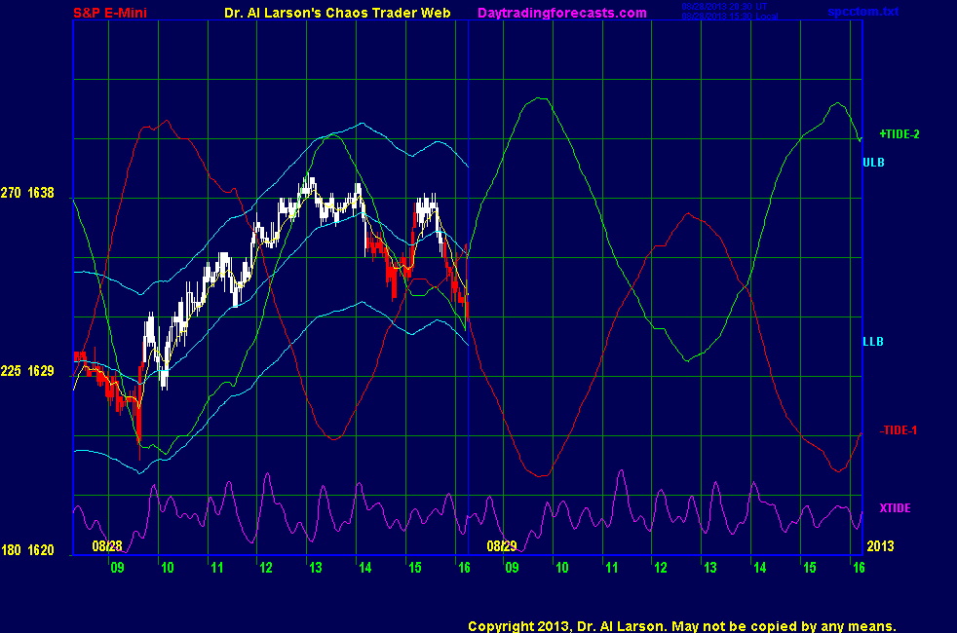
Task: Click the 270 1638 price axis label
Action: 27,194
